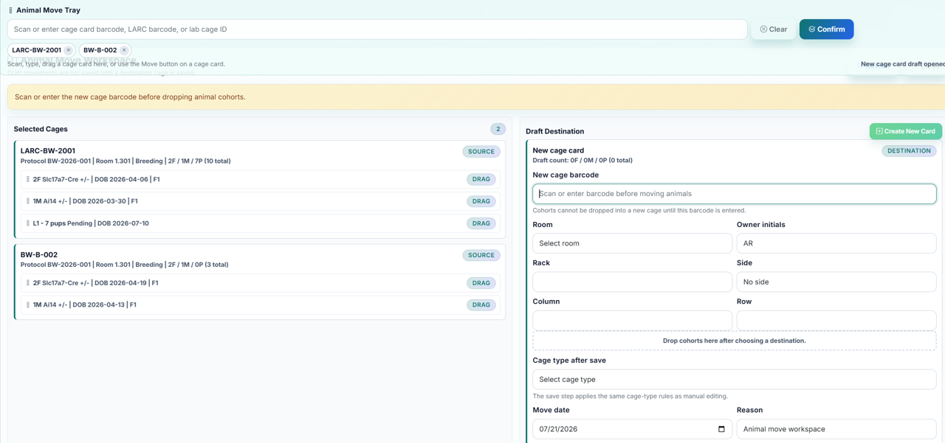The image size is (945, 443).
Task: Focus the new cage barcode field
Action: coord(734,194)
